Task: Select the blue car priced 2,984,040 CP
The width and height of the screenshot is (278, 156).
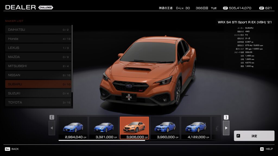Action: click(x=73, y=128)
